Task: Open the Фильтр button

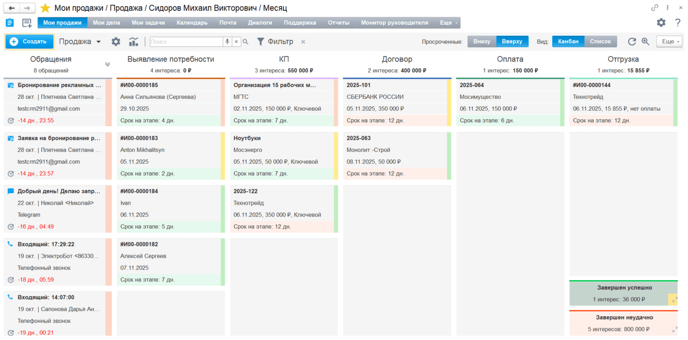Action: [x=275, y=42]
